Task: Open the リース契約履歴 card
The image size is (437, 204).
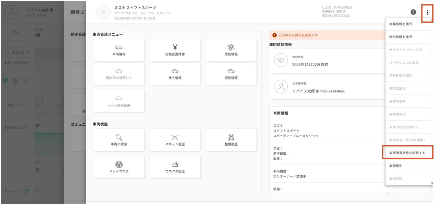Action: point(119,101)
